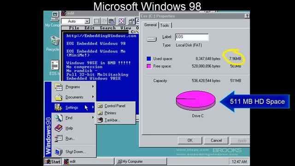This screenshot has width=295, height=166.
Task: Click Properties icon in edit toolbar
Action: coord(131,21)
